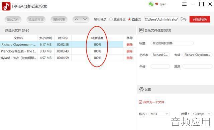Select the Richard Clayderman file name
This screenshot has height=130, width=214.
click(18, 44)
